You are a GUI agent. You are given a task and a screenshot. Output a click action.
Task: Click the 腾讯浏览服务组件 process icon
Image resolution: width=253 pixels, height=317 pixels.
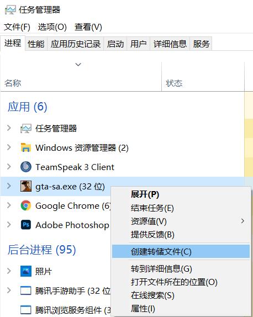(x=26, y=310)
